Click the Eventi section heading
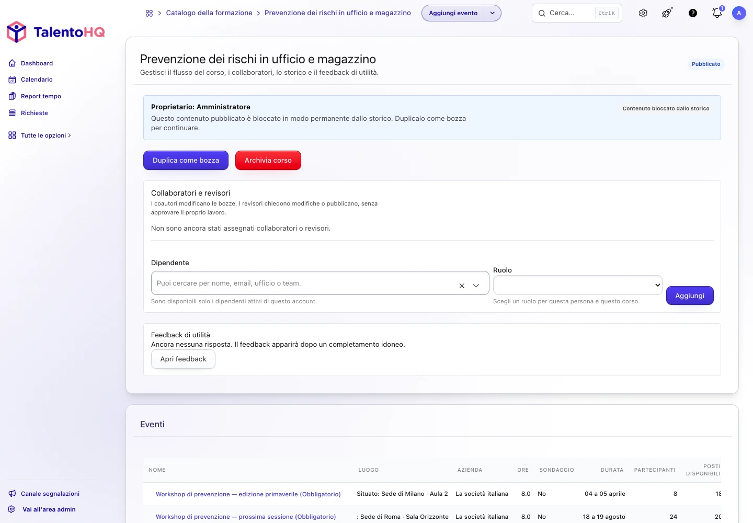 tap(152, 425)
